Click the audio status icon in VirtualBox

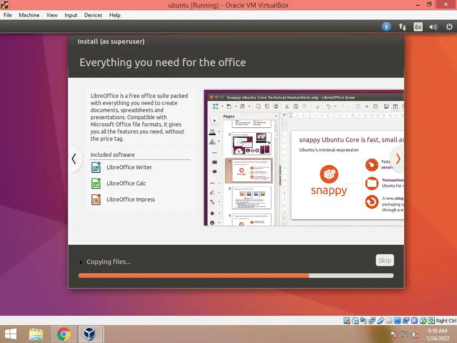click(364, 321)
